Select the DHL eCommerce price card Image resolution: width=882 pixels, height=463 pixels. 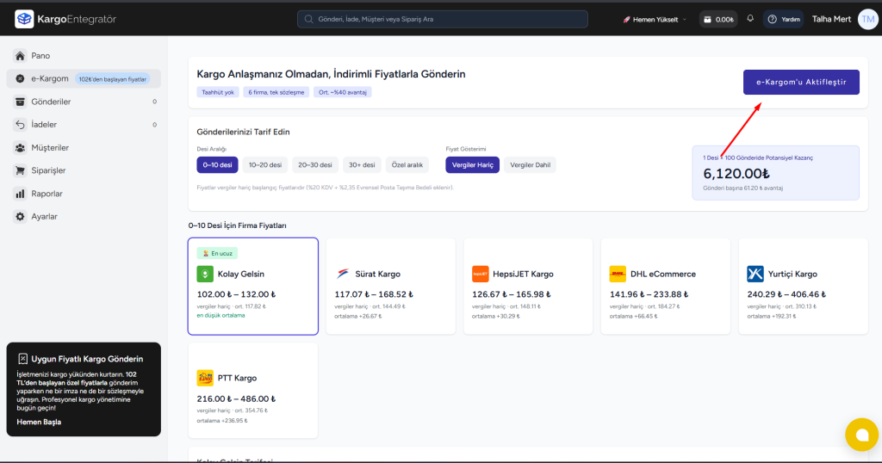click(x=666, y=286)
